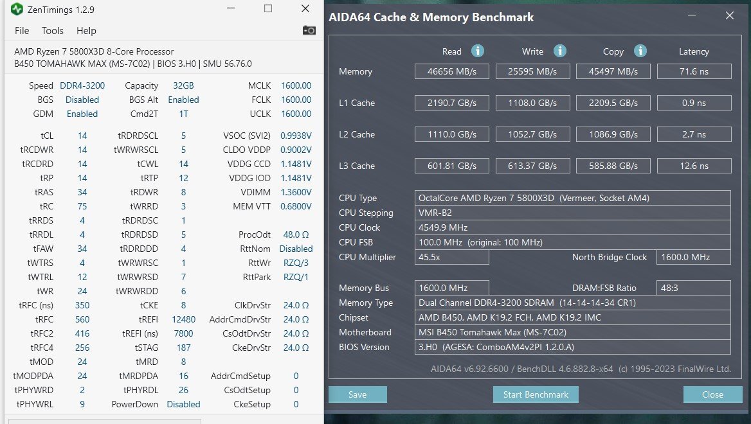Click the DRAM:FSB Ratio field 48:3

(x=694, y=288)
